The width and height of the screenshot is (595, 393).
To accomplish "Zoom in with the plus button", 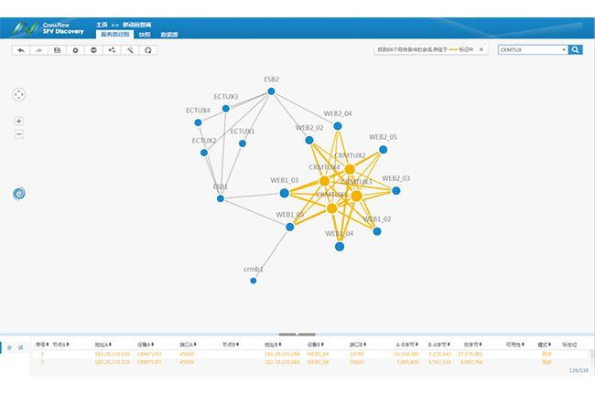I will pyautogui.click(x=19, y=121).
